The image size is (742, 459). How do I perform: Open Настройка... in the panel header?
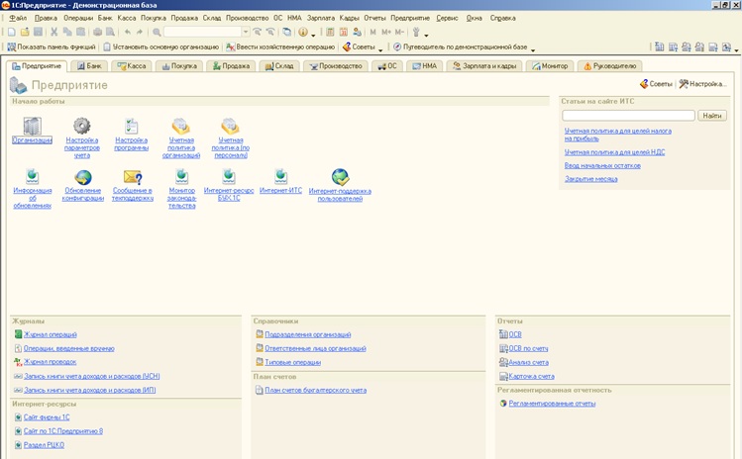(x=702, y=84)
